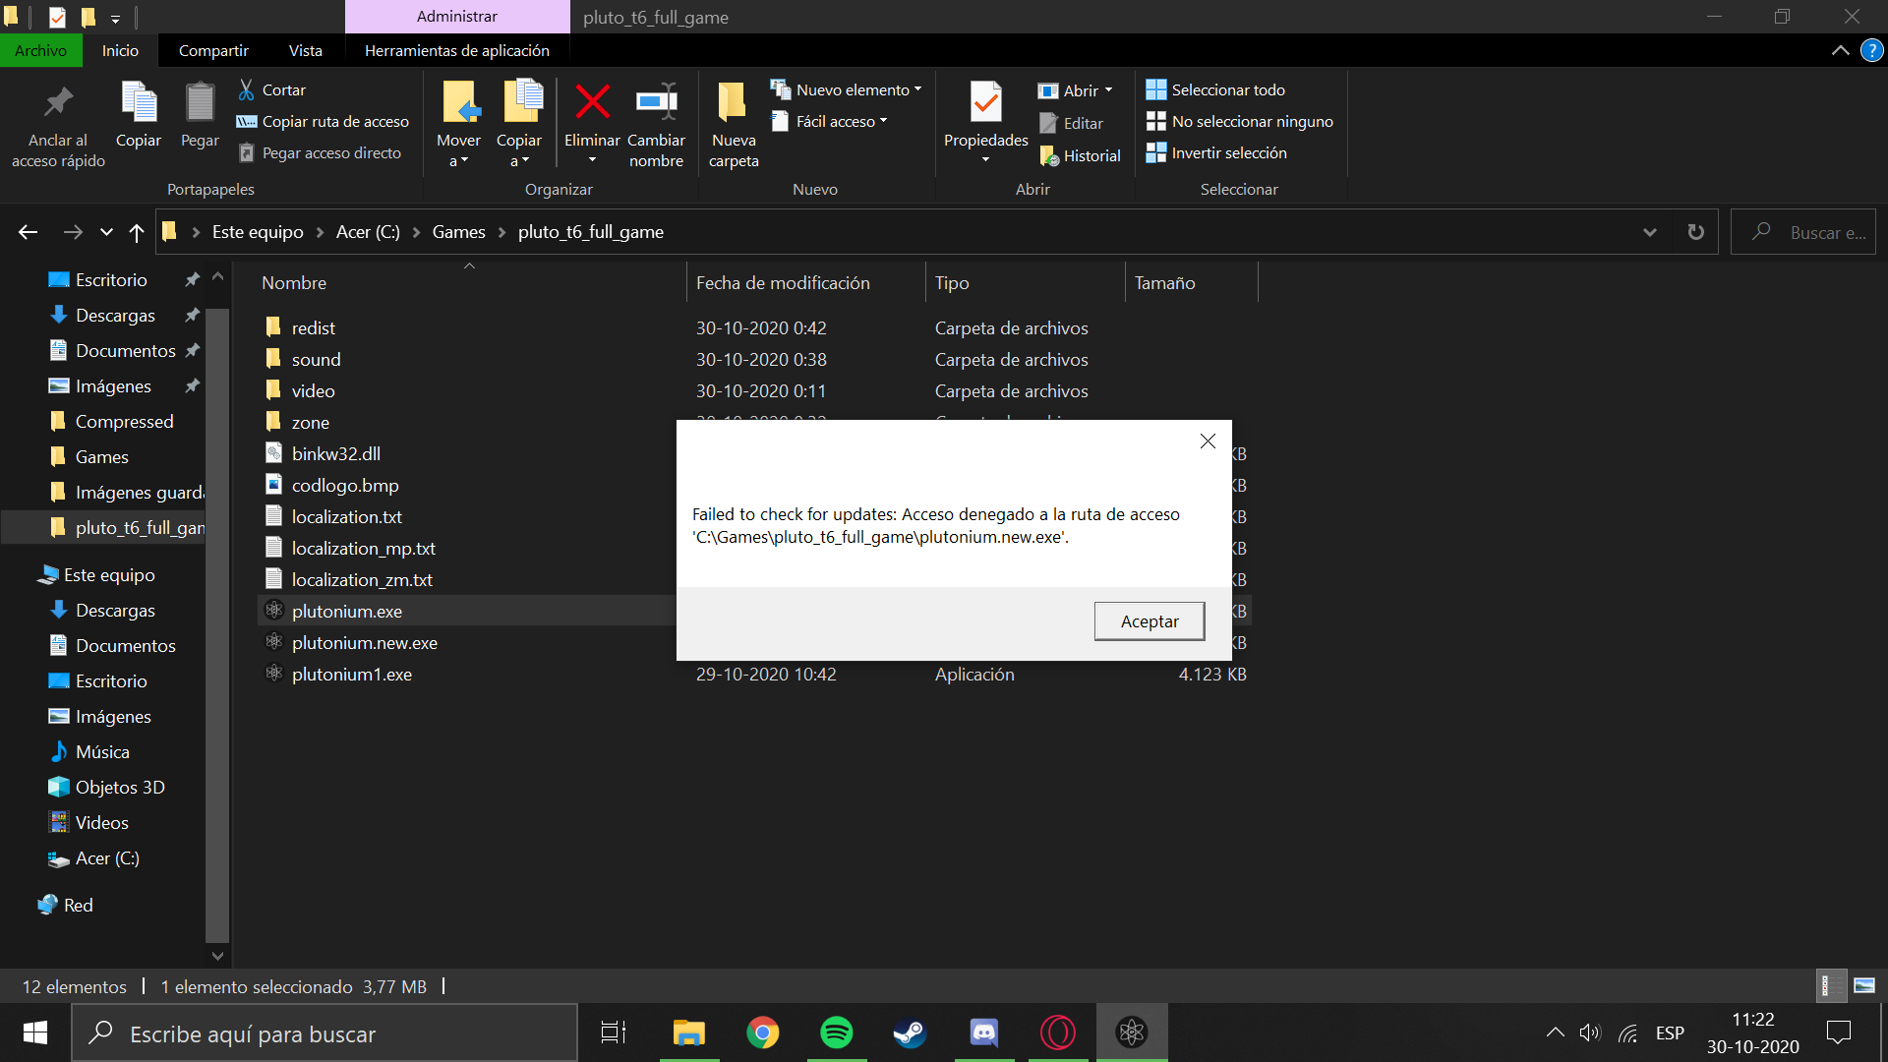Click Aceptar in error dialog
The width and height of the screenshot is (1888, 1062).
[1150, 621]
